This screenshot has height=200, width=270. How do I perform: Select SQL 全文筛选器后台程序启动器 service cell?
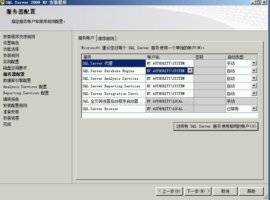coord(113,101)
